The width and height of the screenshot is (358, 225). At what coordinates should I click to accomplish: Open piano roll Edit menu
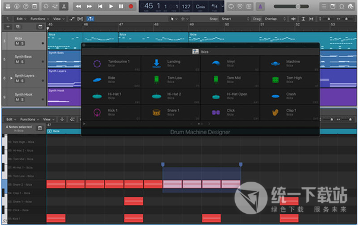point(11,119)
